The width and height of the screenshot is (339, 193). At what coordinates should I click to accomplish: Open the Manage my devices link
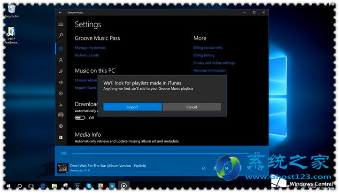[90, 47]
